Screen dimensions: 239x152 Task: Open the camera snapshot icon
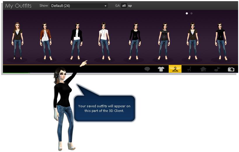click(231, 69)
